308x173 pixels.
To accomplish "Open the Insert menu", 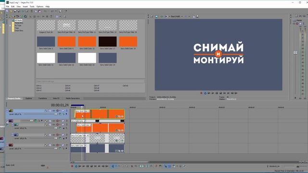I will (x=26, y=6).
